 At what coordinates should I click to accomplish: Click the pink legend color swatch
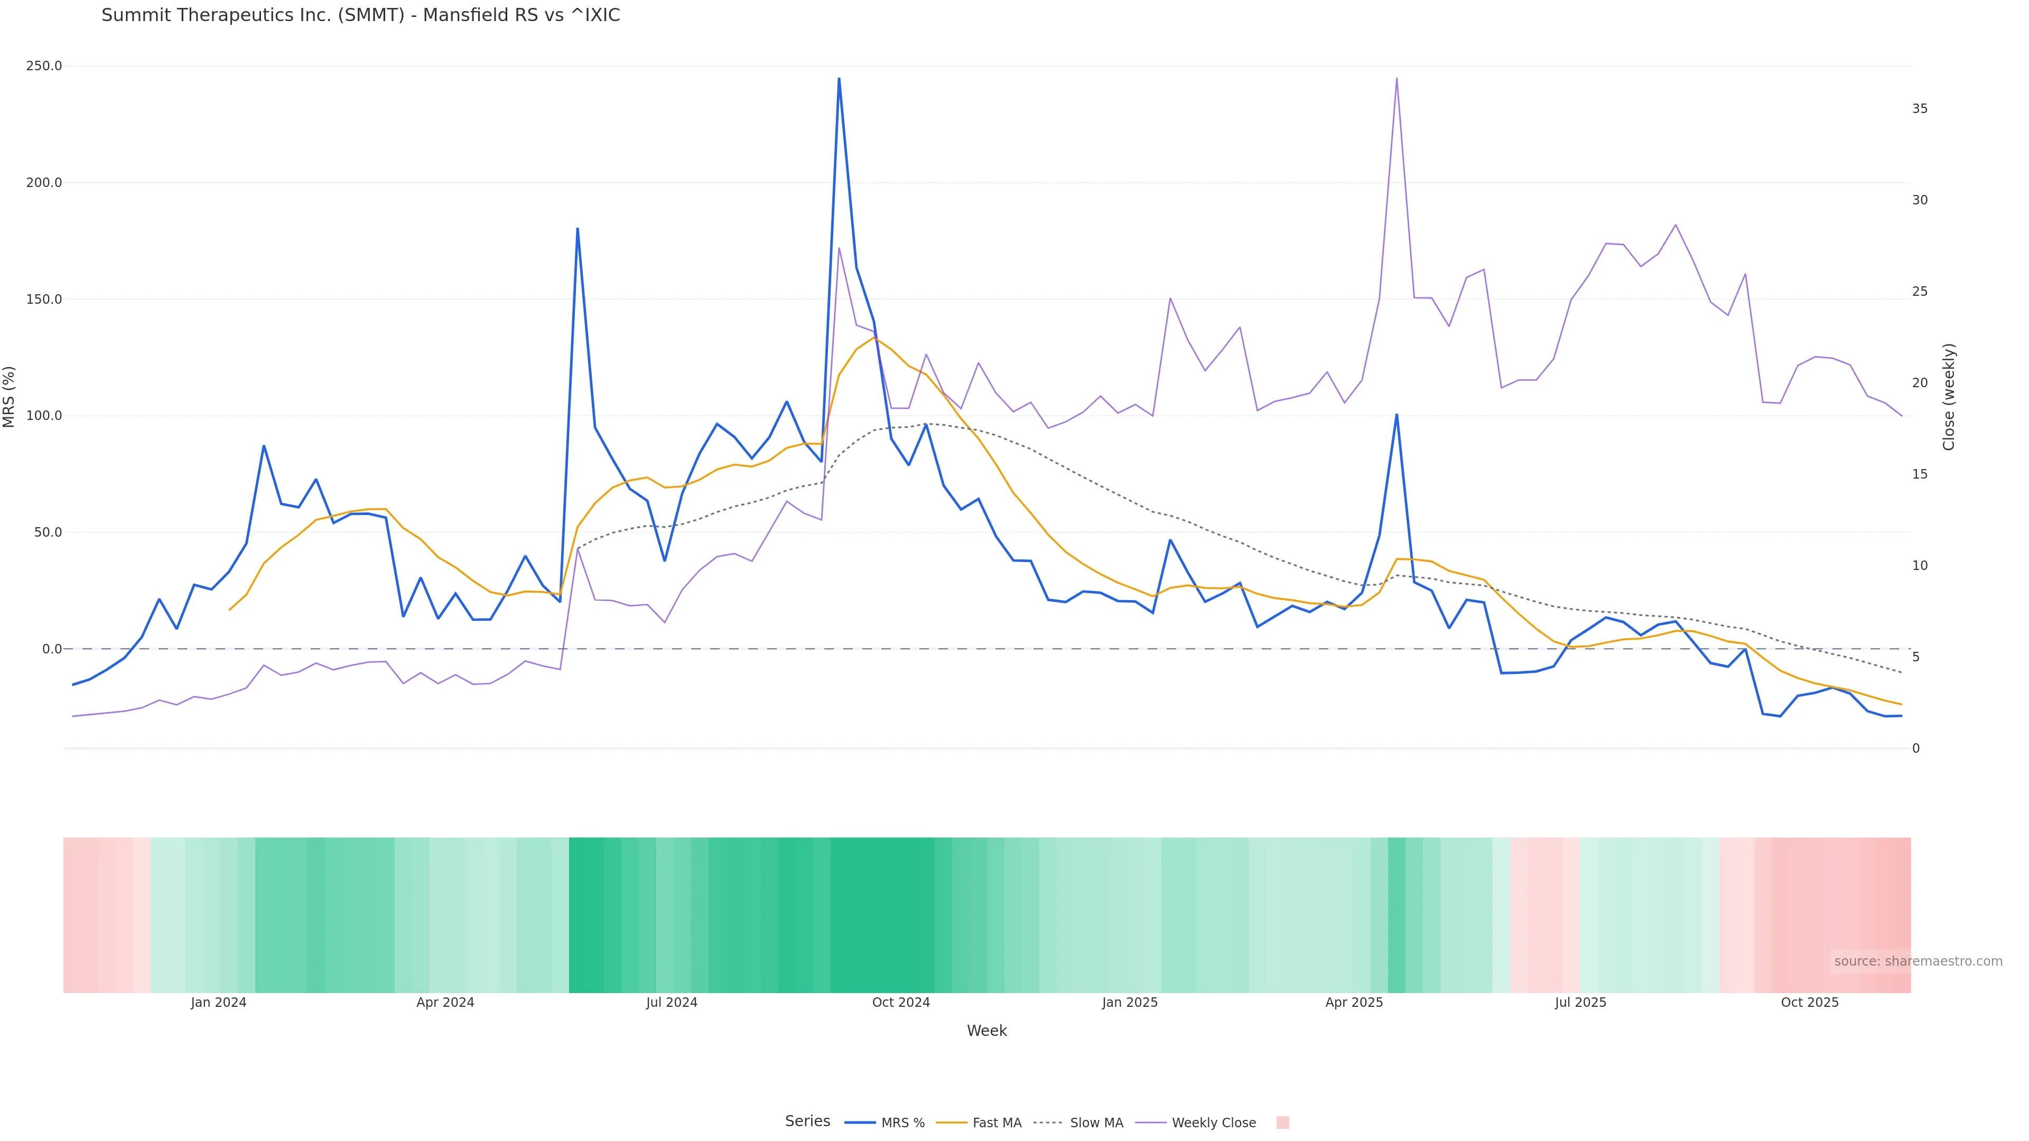[x=1282, y=1123]
